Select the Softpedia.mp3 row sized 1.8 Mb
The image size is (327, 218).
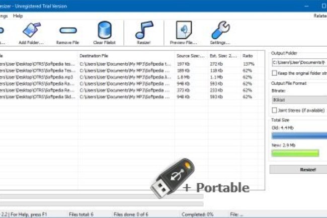[x=126, y=77]
